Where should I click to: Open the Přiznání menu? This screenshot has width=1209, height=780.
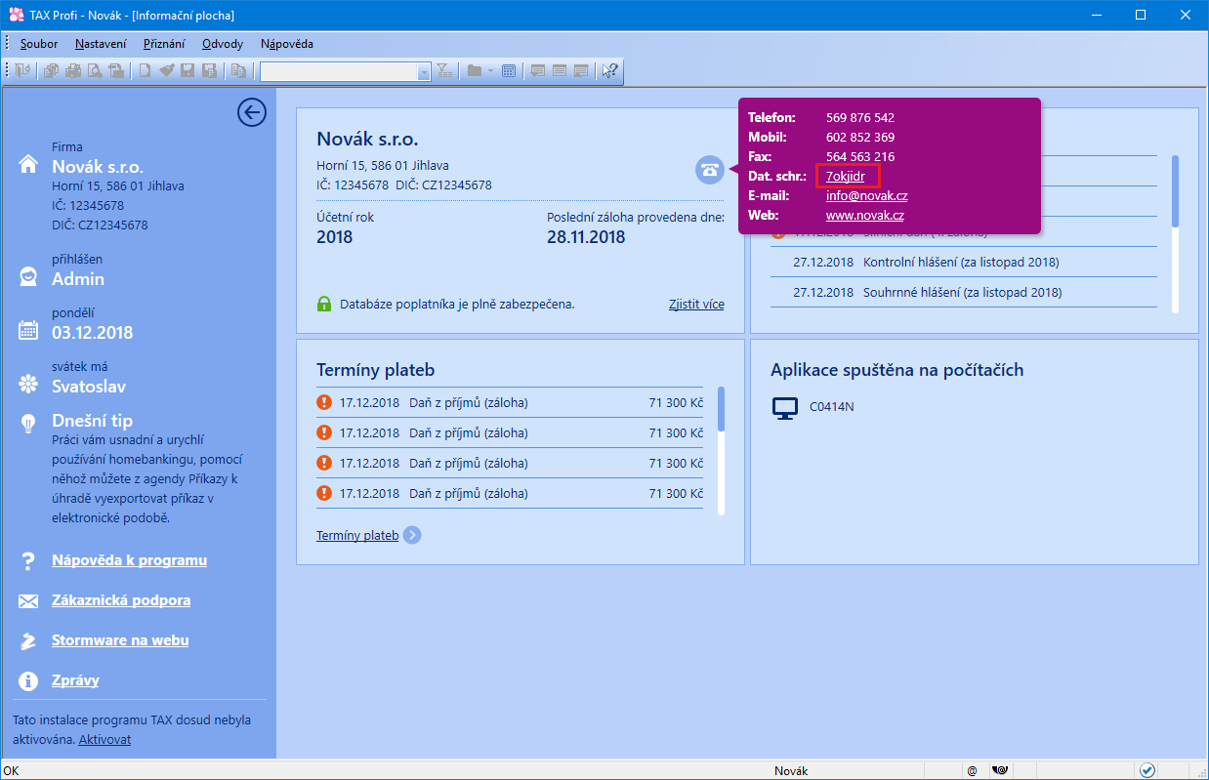(163, 44)
